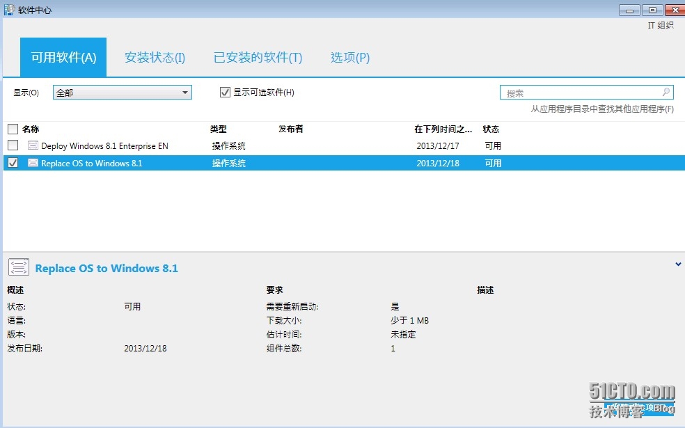Click the Software Center title bar icon

pos(9,9)
